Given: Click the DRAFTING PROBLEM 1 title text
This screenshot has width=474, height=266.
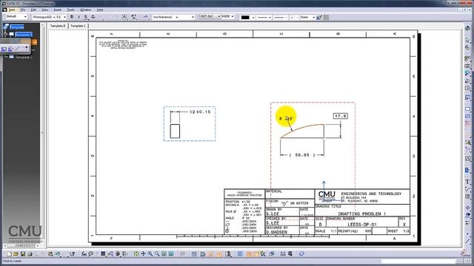Looking at the screenshot, I should pyautogui.click(x=362, y=214).
